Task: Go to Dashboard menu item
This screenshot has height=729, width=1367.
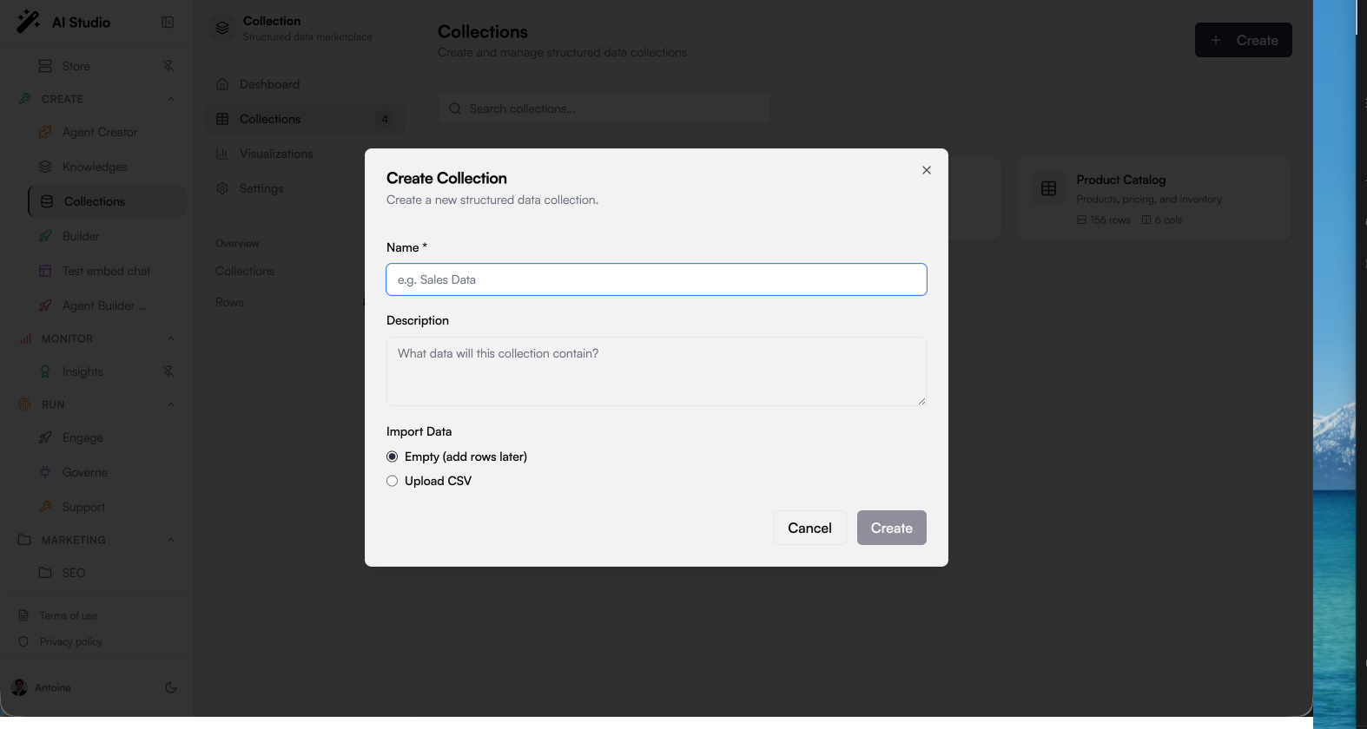Action: pos(306,84)
